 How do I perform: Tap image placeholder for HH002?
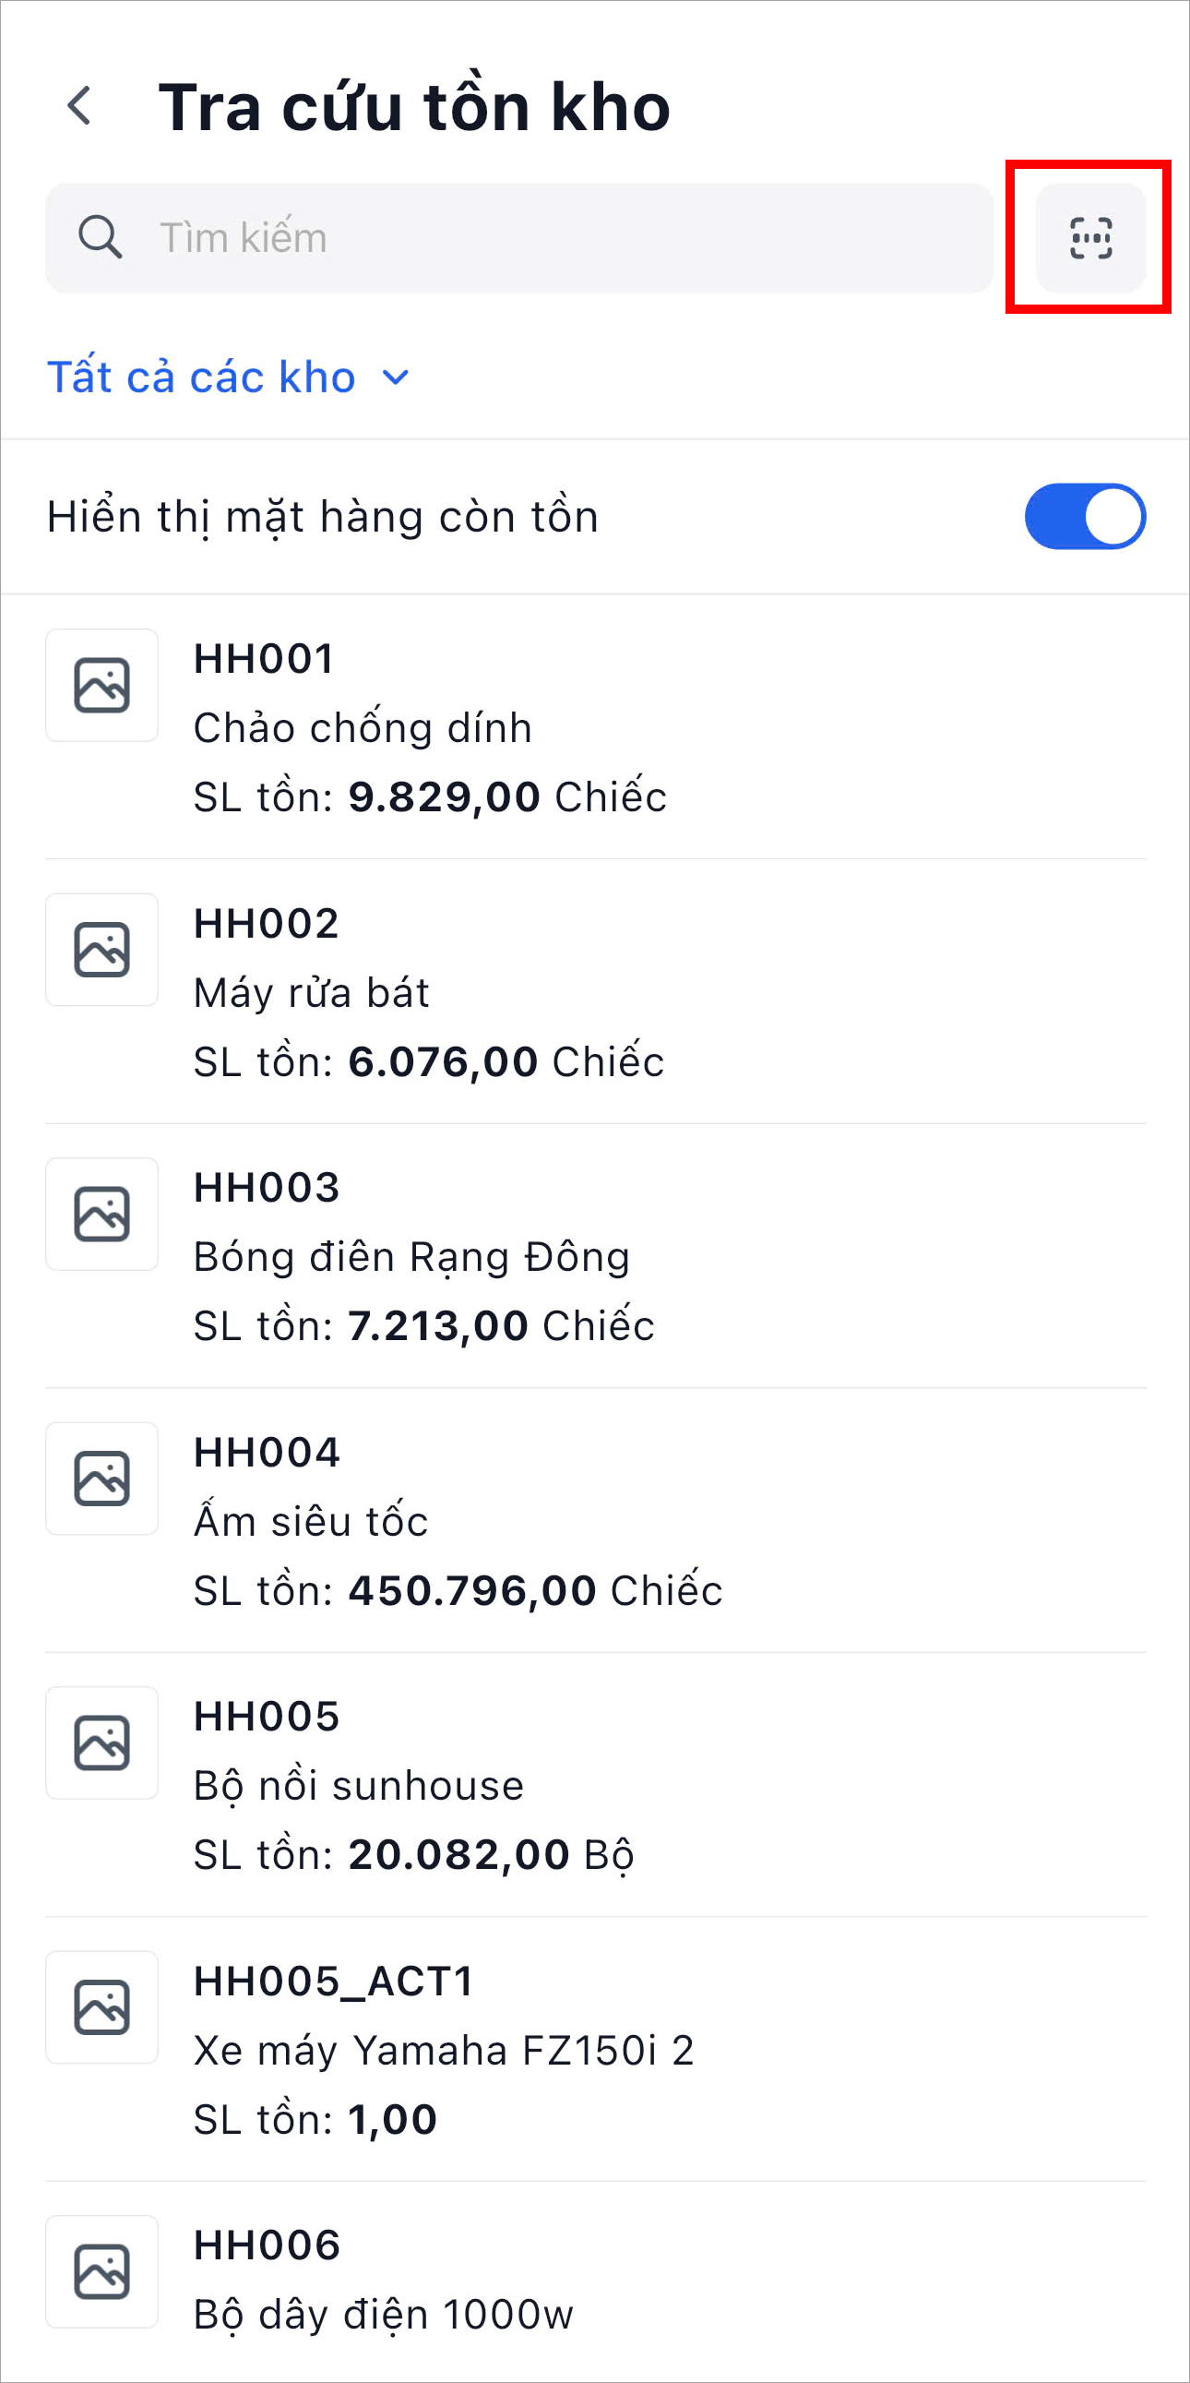pos(101,950)
